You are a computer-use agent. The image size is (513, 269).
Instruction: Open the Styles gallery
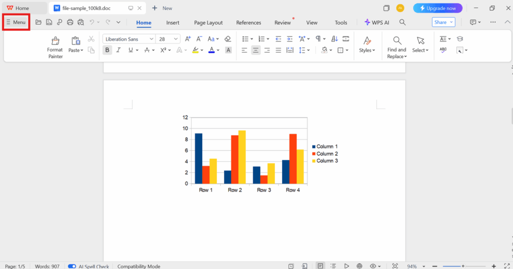(367, 44)
